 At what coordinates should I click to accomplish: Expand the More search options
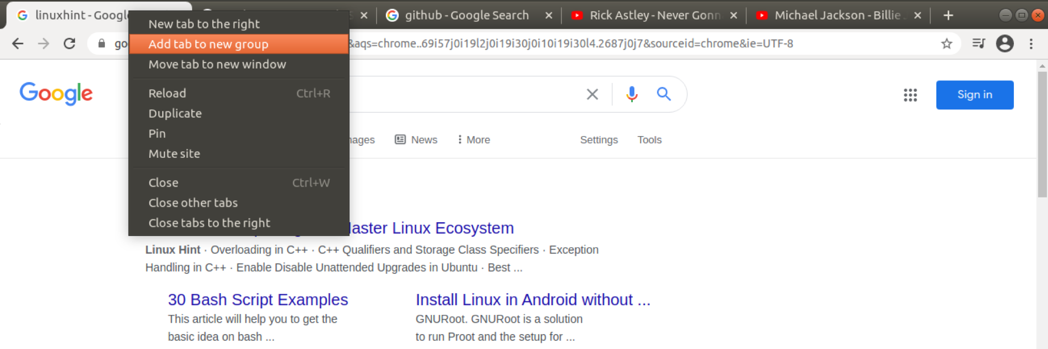(x=473, y=140)
